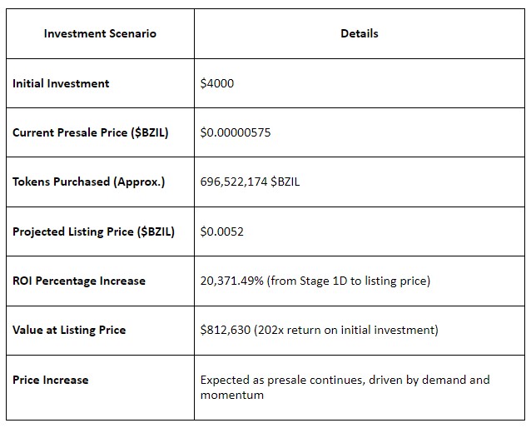Viewport: 531px width, 428px height.
Task: Click the listing price value "$0.0052"
Action: coord(222,231)
